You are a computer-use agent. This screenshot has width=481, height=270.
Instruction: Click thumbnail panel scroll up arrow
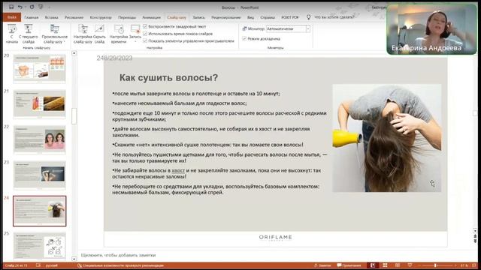coord(74,53)
